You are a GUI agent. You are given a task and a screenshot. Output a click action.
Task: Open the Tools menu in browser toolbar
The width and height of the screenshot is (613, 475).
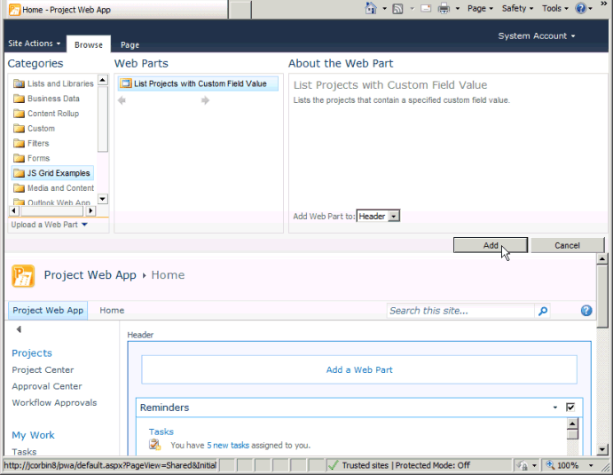(x=554, y=8)
